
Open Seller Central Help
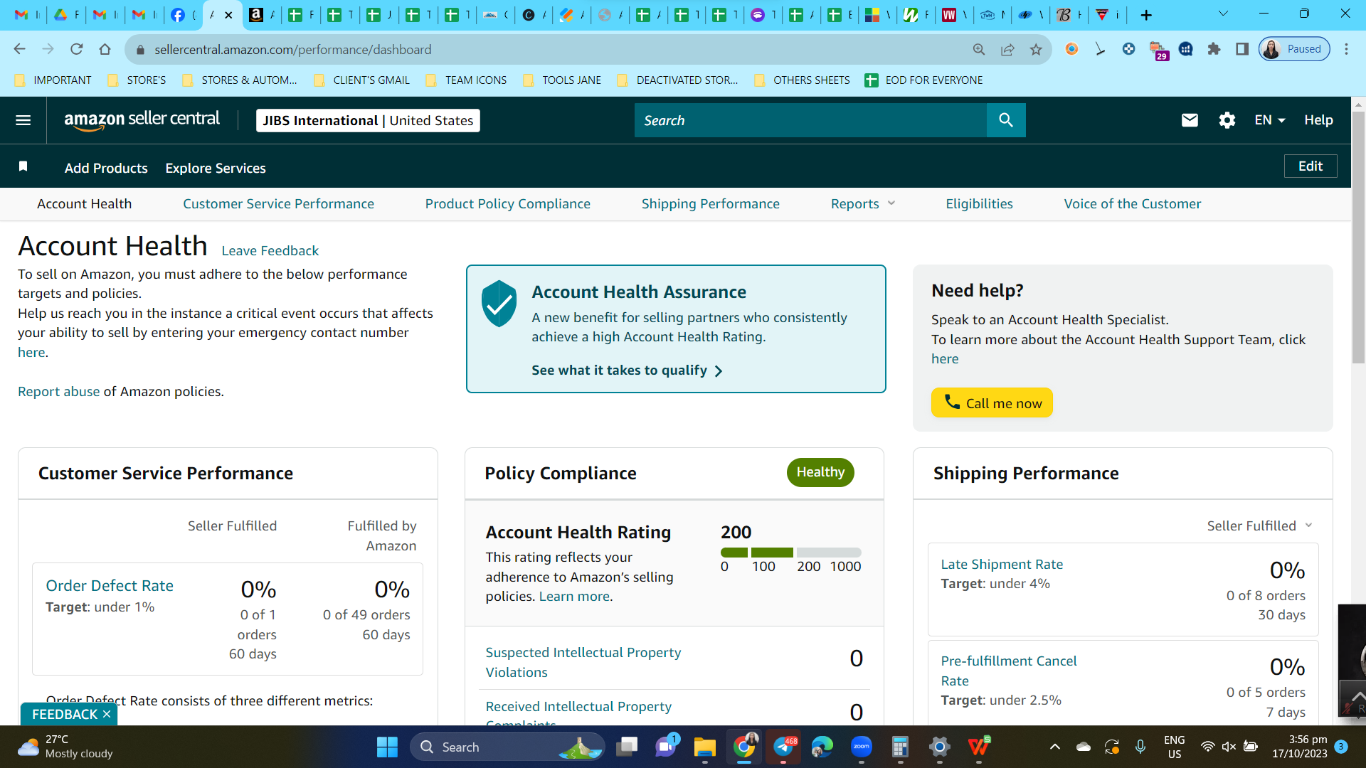coord(1318,120)
